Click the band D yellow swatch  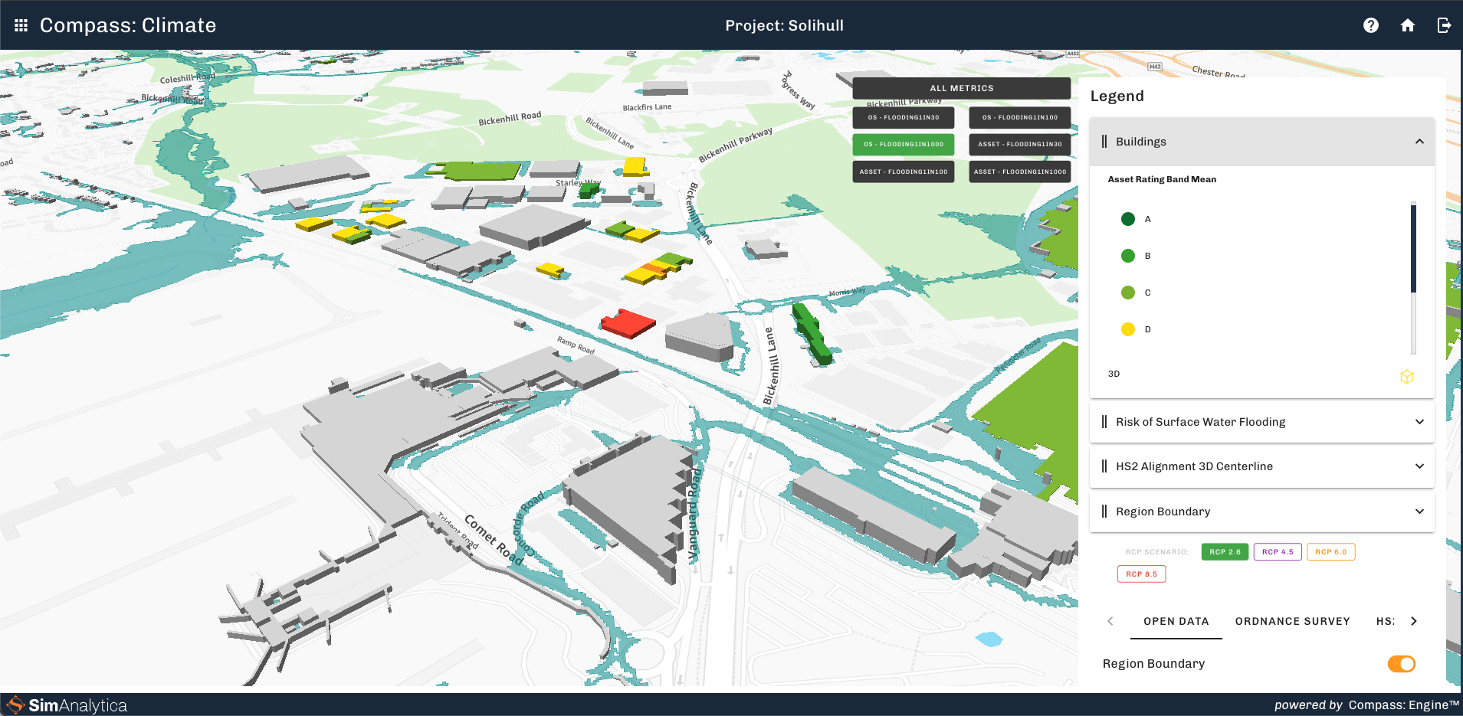(x=1128, y=329)
